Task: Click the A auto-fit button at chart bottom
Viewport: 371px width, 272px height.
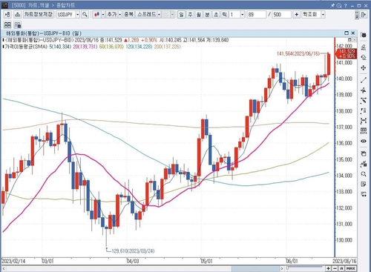Action: click(341, 268)
